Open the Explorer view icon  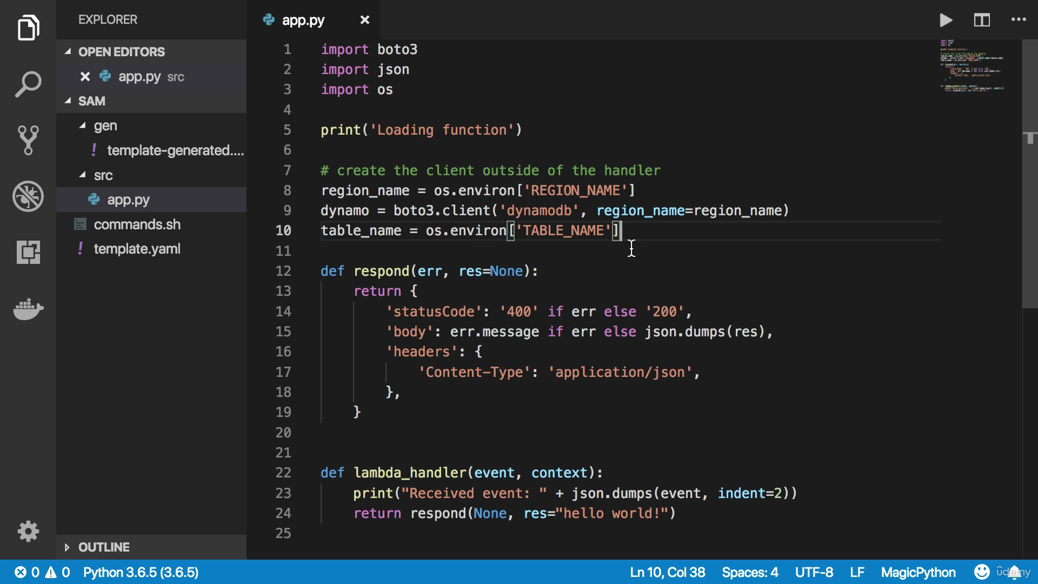click(x=28, y=28)
